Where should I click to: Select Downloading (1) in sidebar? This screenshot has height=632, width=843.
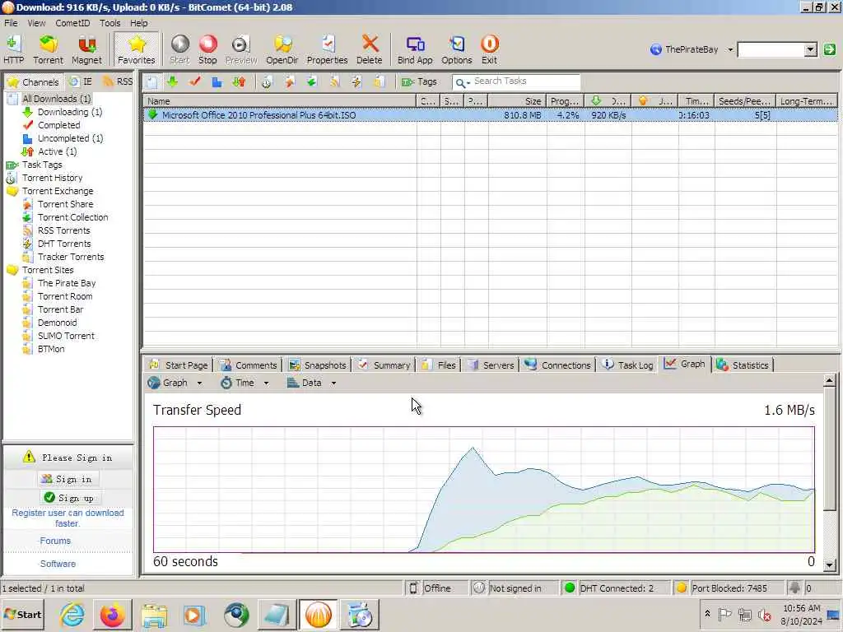coord(70,112)
